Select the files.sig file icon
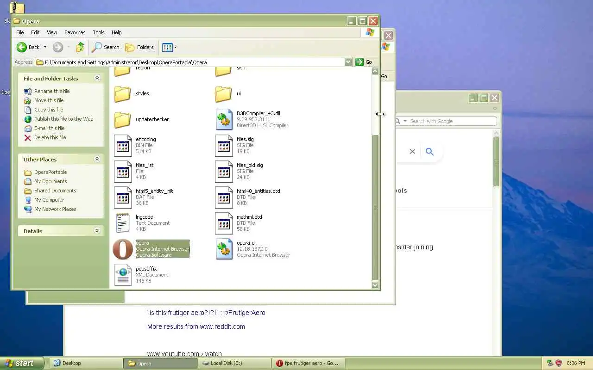 (x=224, y=145)
